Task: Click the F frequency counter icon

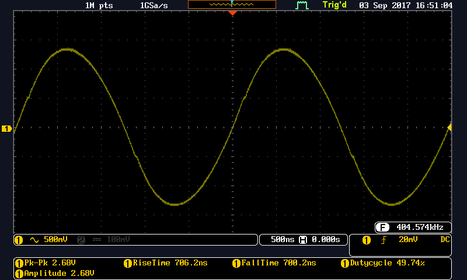Action: pos(382,228)
